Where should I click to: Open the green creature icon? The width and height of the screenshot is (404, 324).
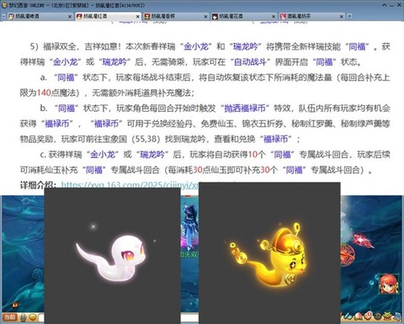tap(388, 316)
